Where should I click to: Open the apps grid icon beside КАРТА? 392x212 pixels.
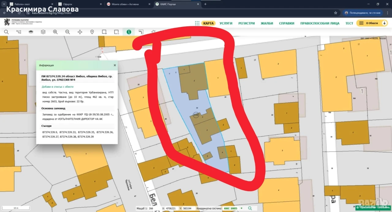coord(197,23)
